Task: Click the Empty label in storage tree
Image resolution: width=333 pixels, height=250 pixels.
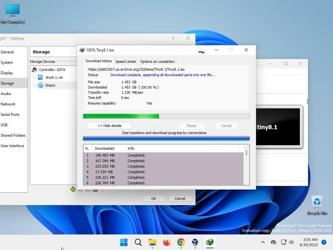Action: click(50, 85)
